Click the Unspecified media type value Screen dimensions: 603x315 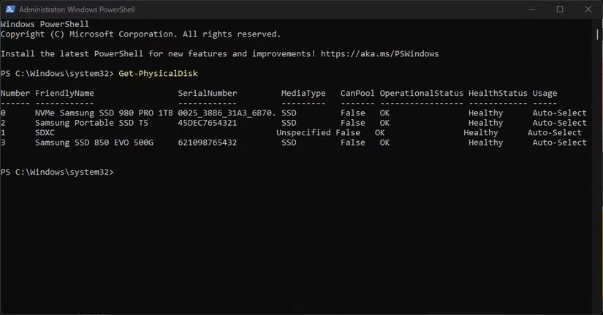click(303, 133)
